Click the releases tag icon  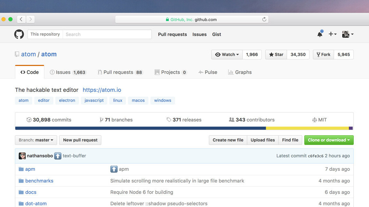pyautogui.click(x=168, y=120)
